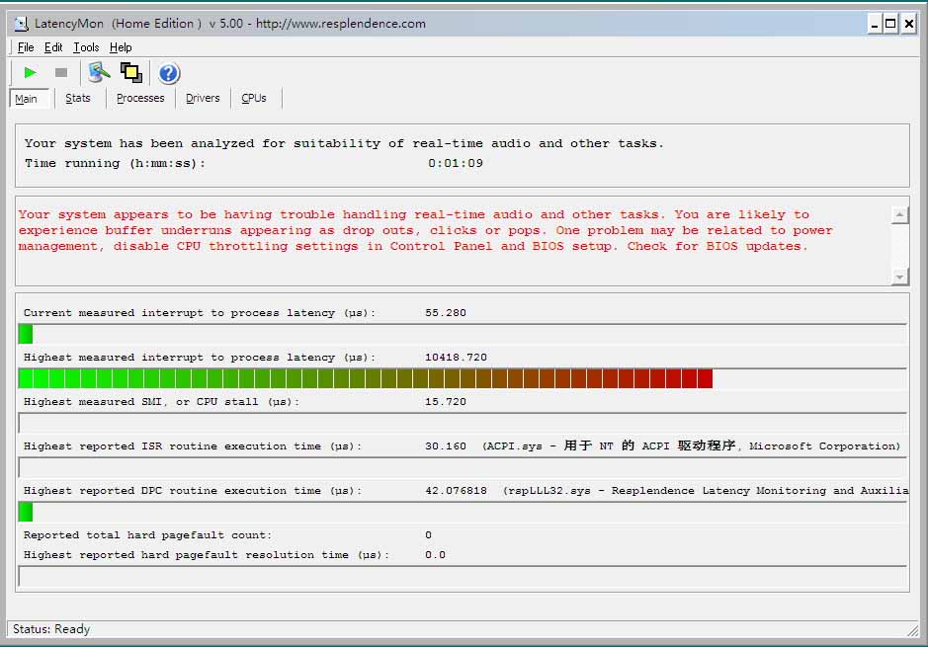Switch to the Drivers tab
This screenshot has height=647, width=928.
point(203,98)
